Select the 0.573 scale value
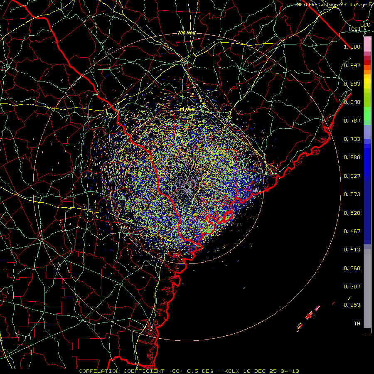The width and height of the screenshot is (374, 374). (352, 194)
